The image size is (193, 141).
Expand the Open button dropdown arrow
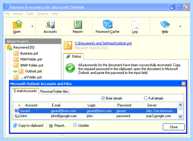pyautogui.click(x=32, y=26)
